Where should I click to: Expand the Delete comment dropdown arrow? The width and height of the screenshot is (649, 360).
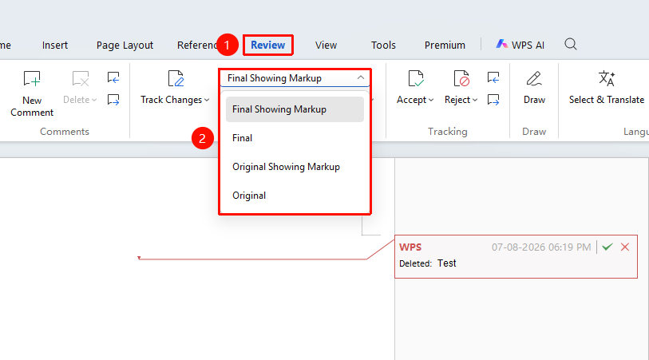(94, 100)
